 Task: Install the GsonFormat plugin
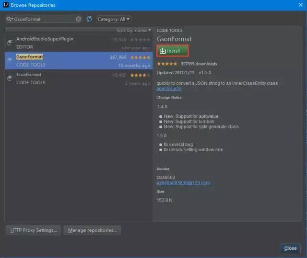(x=173, y=51)
